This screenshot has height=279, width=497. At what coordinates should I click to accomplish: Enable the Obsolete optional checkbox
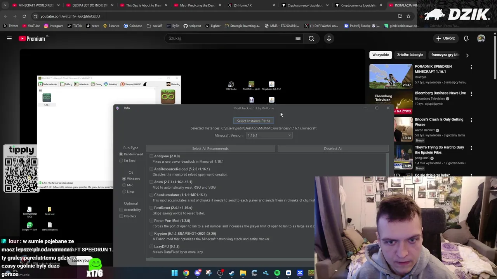tap(121, 216)
